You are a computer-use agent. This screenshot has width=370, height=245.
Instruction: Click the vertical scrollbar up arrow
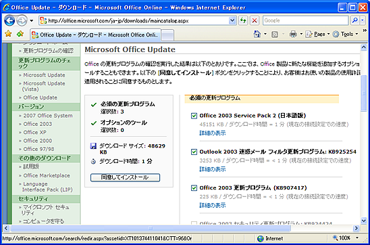tap(364, 48)
